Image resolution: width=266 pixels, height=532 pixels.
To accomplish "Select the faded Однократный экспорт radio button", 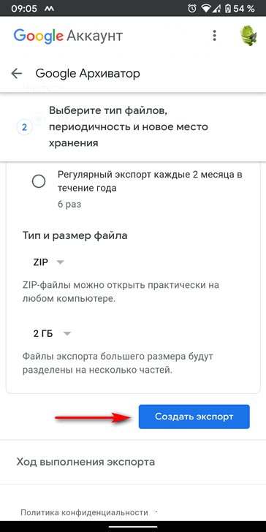I will click(39, 118).
